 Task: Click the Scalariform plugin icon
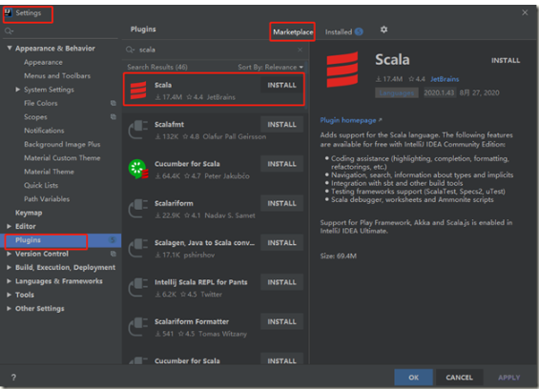pyautogui.click(x=138, y=209)
